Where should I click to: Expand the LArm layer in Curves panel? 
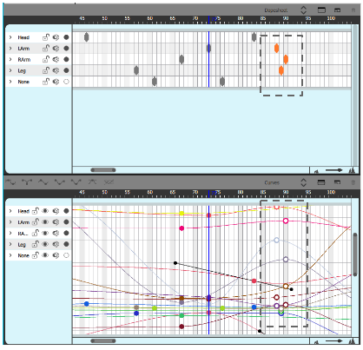(10, 222)
